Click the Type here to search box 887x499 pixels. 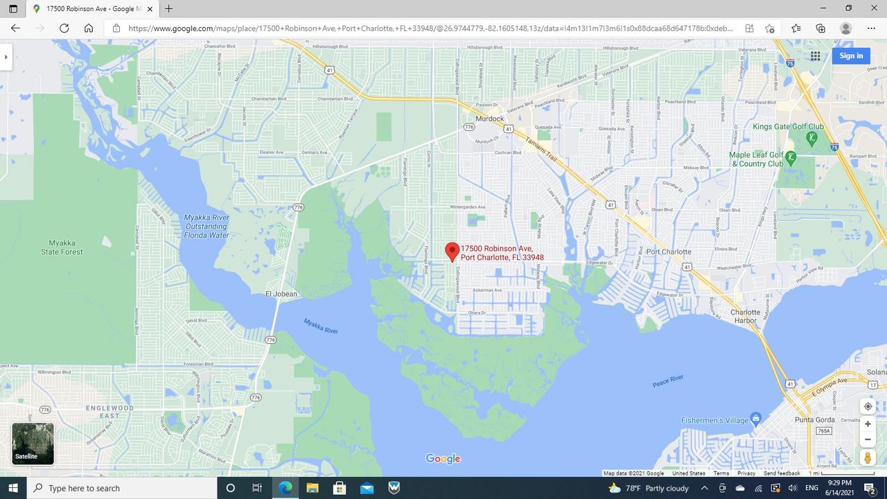coord(122,488)
